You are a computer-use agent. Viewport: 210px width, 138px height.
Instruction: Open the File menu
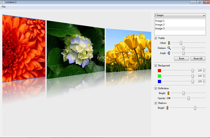pos(3,7)
